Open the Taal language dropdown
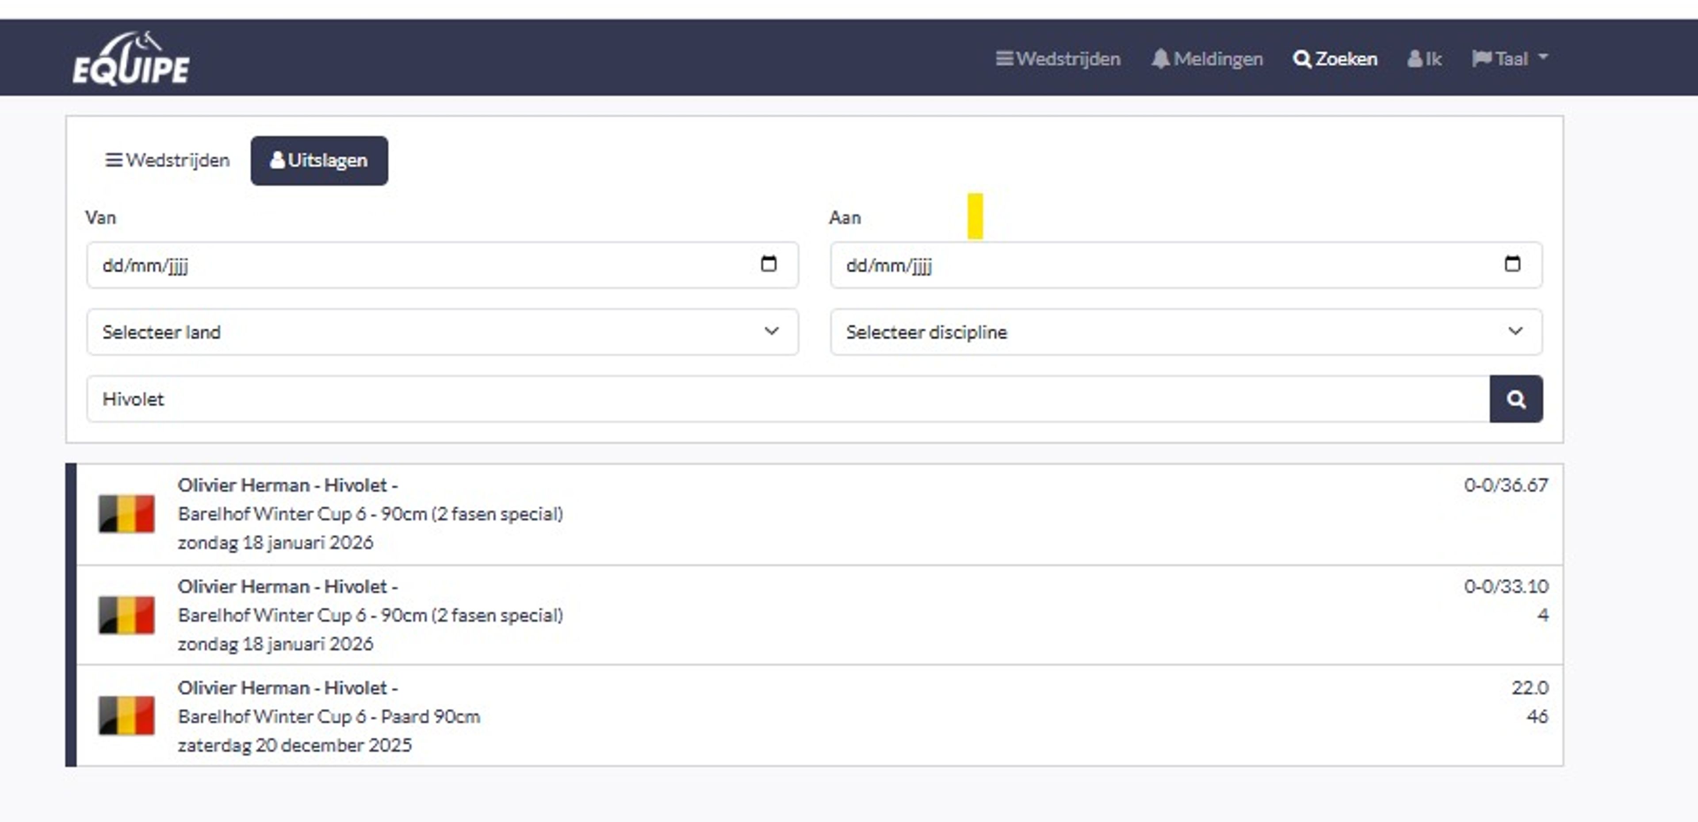Viewport: 1698px width, 822px height. tap(1510, 59)
